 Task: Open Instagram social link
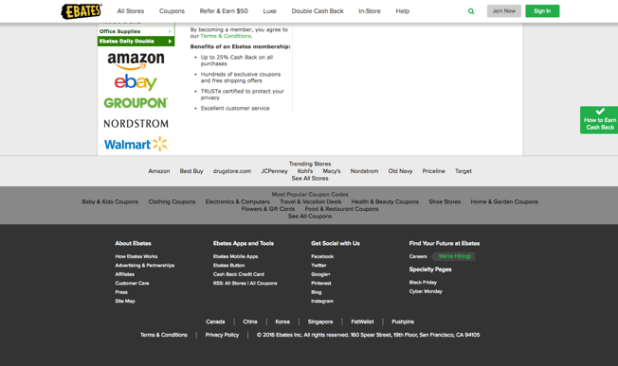click(x=322, y=301)
